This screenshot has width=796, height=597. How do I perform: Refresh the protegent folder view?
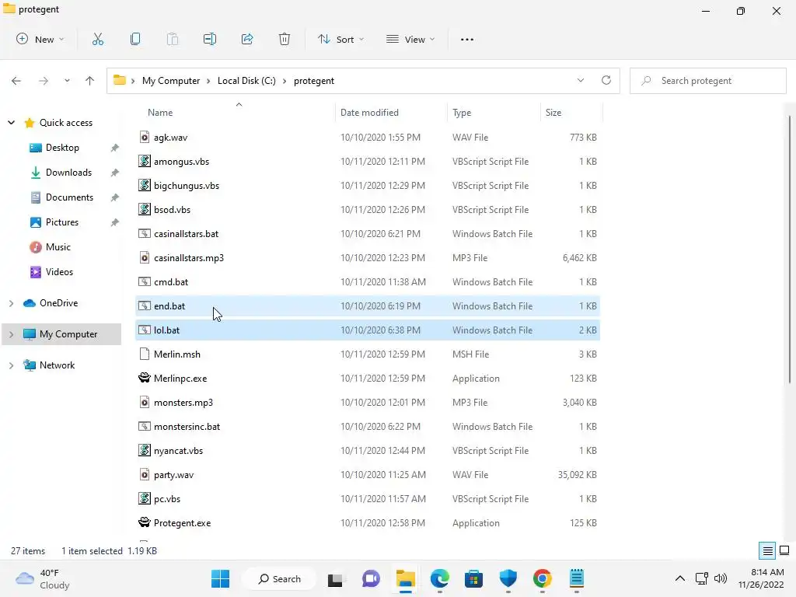[x=606, y=80]
